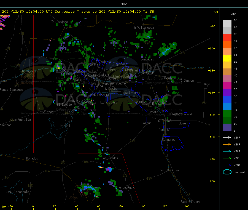The width and height of the screenshot is (248, 210).
Task: Click the Guadales location label
Action: (147, 59)
